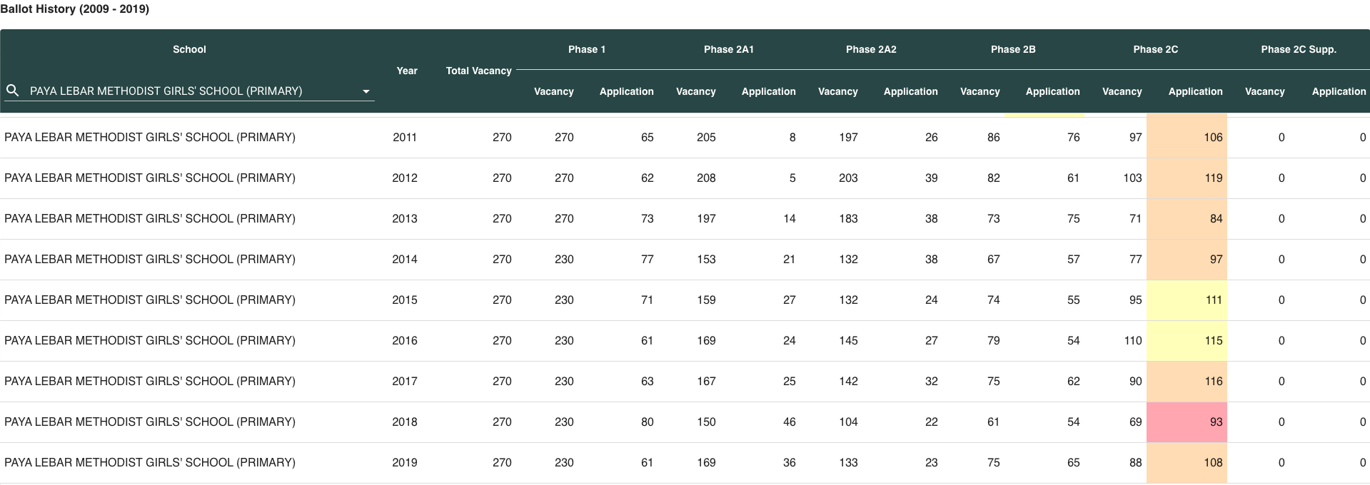Select the Phase 2A1 group header

[729, 49]
